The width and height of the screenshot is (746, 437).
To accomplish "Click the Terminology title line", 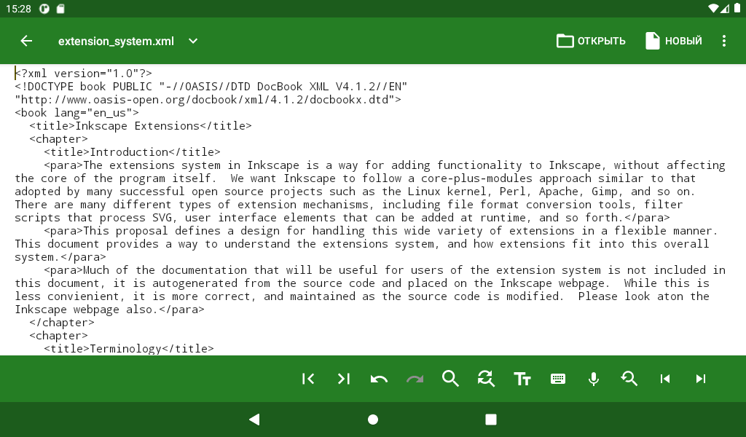I will click(x=129, y=349).
